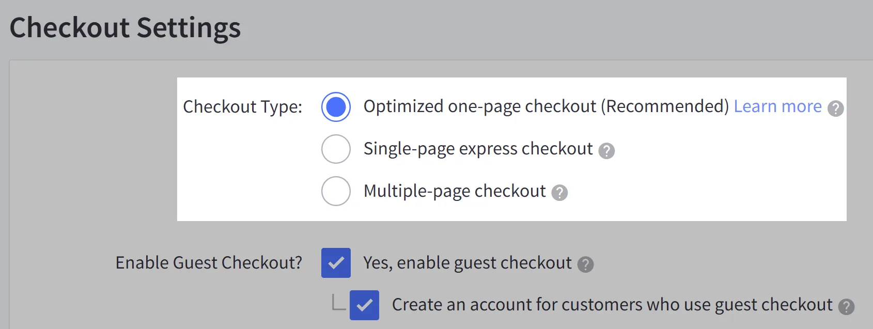This screenshot has height=329, width=873.
Task: Click the question mark next to guest checkout
Action: click(586, 265)
